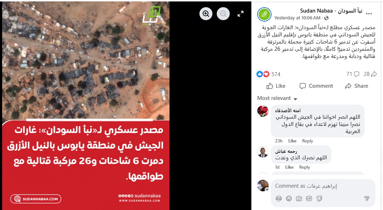This screenshot has width=383, height=210.
Task: Click the Sudan Nabaa profile picture
Action: click(264, 14)
